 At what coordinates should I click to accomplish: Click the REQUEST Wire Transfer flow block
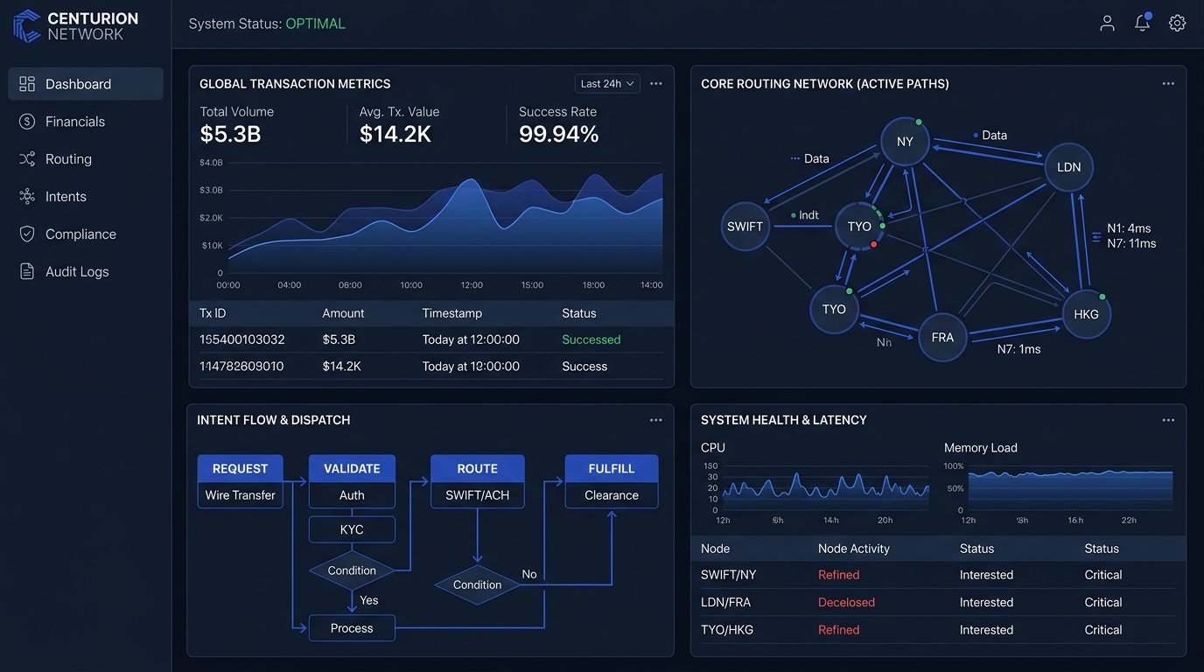(x=240, y=481)
